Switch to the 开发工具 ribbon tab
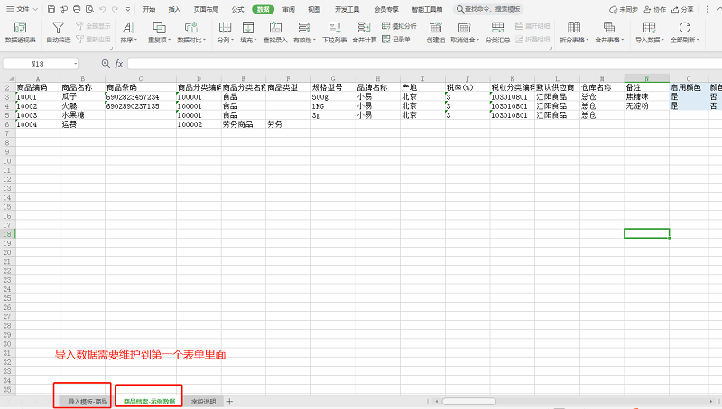Viewport: 722px width, 409px height. click(x=347, y=9)
